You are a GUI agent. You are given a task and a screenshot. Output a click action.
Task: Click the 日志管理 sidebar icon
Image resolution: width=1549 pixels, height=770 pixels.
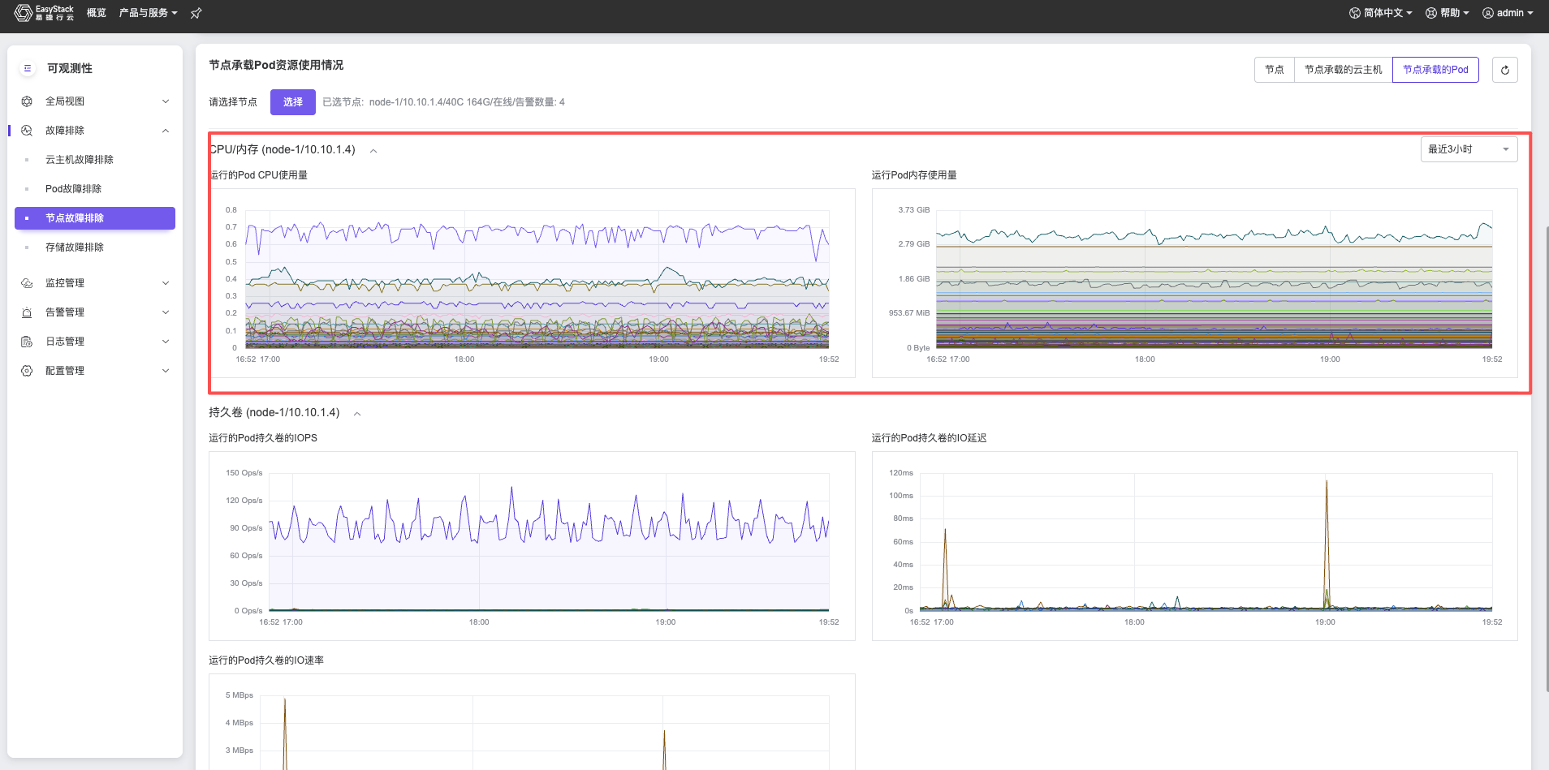[x=27, y=342]
